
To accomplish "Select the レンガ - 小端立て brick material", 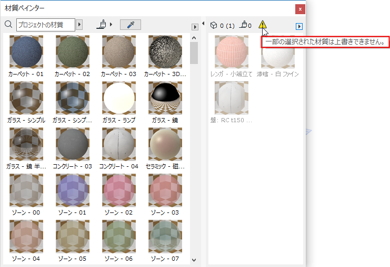I will pyautogui.click(x=232, y=52).
